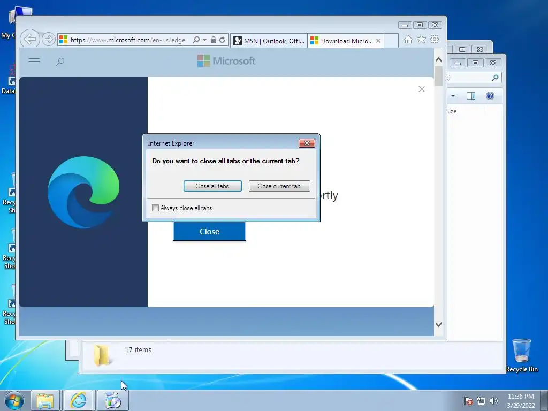Open the Microsoft site hamburger menu
This screenshot has height=411, width=548.
[x=34, y=62]
